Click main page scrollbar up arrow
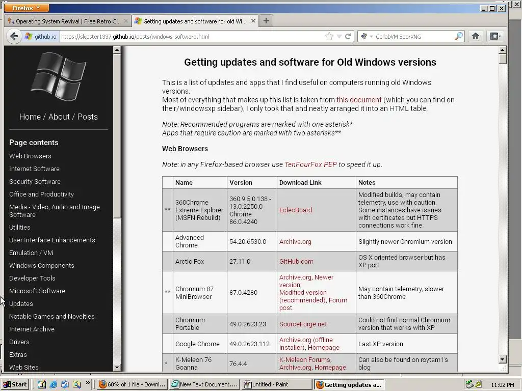522x391 pixels. point(503,50)
